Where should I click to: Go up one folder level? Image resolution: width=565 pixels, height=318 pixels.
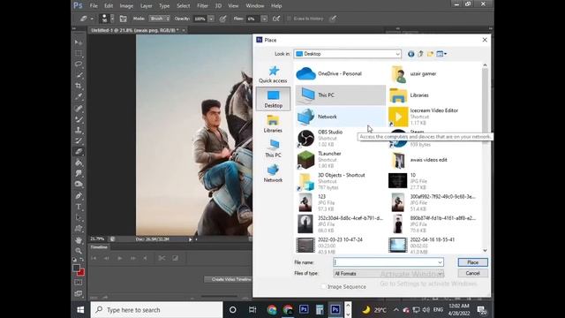(x=420, y=54)
